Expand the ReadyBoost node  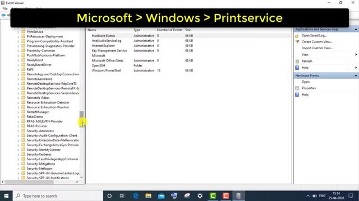[x=19, y=60]
